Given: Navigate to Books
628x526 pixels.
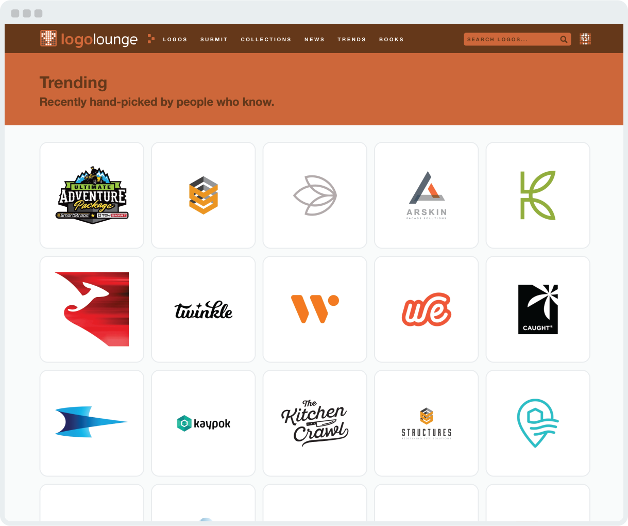Looking at the screenshot, I should (391, 39).
